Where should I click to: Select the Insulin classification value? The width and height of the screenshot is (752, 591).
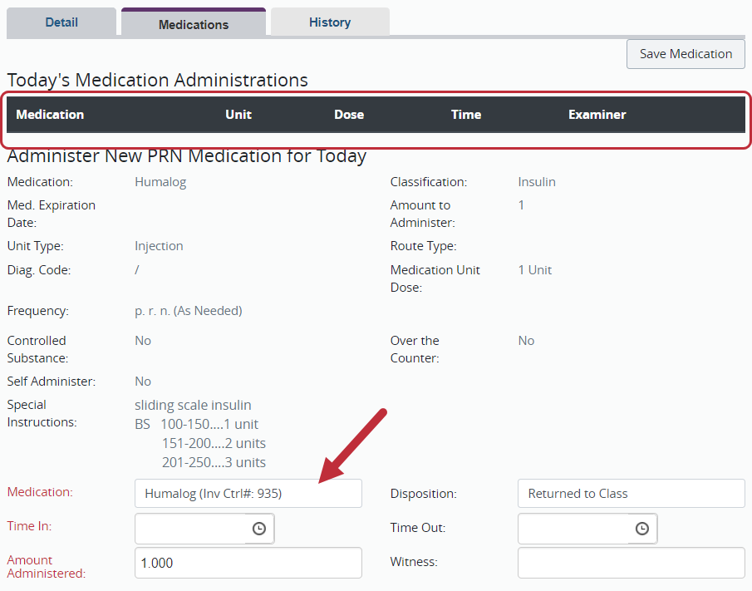(x=537, y=182)
